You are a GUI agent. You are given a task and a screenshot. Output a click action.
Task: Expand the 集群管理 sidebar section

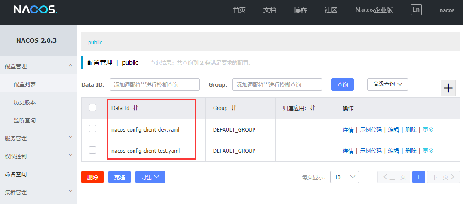[38, 192]
